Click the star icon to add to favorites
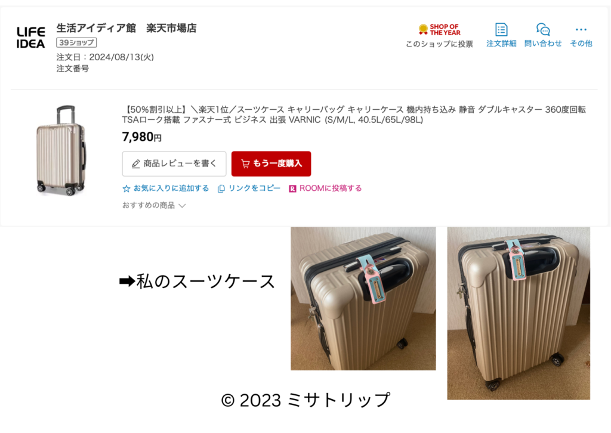 click(126, 189)
